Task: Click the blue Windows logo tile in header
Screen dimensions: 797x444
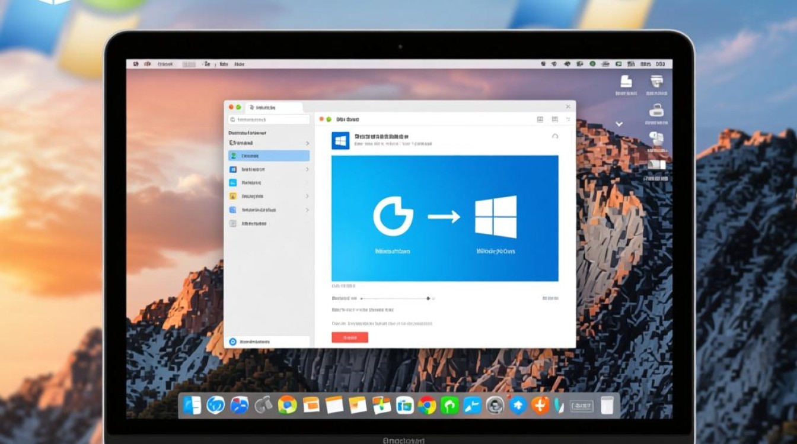Action: [340, 140]
